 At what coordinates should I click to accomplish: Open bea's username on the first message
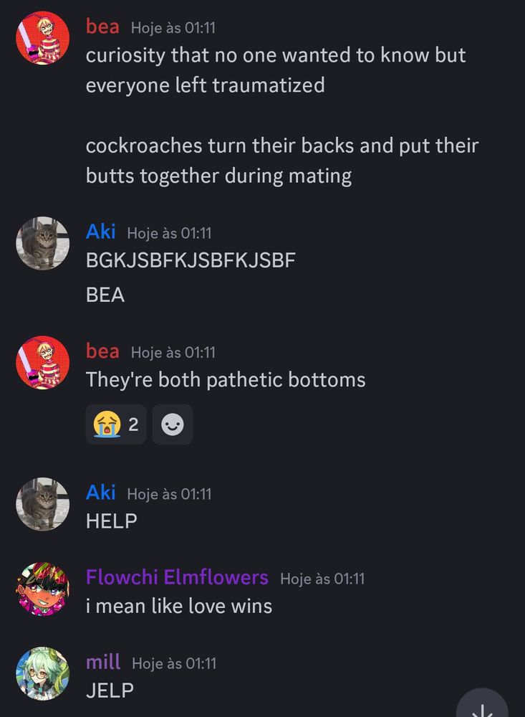tap(102, 27)
